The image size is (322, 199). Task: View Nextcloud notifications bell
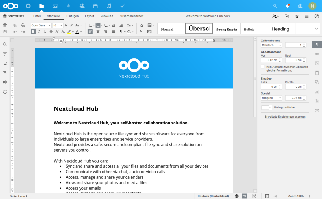[x=287, y=6]
